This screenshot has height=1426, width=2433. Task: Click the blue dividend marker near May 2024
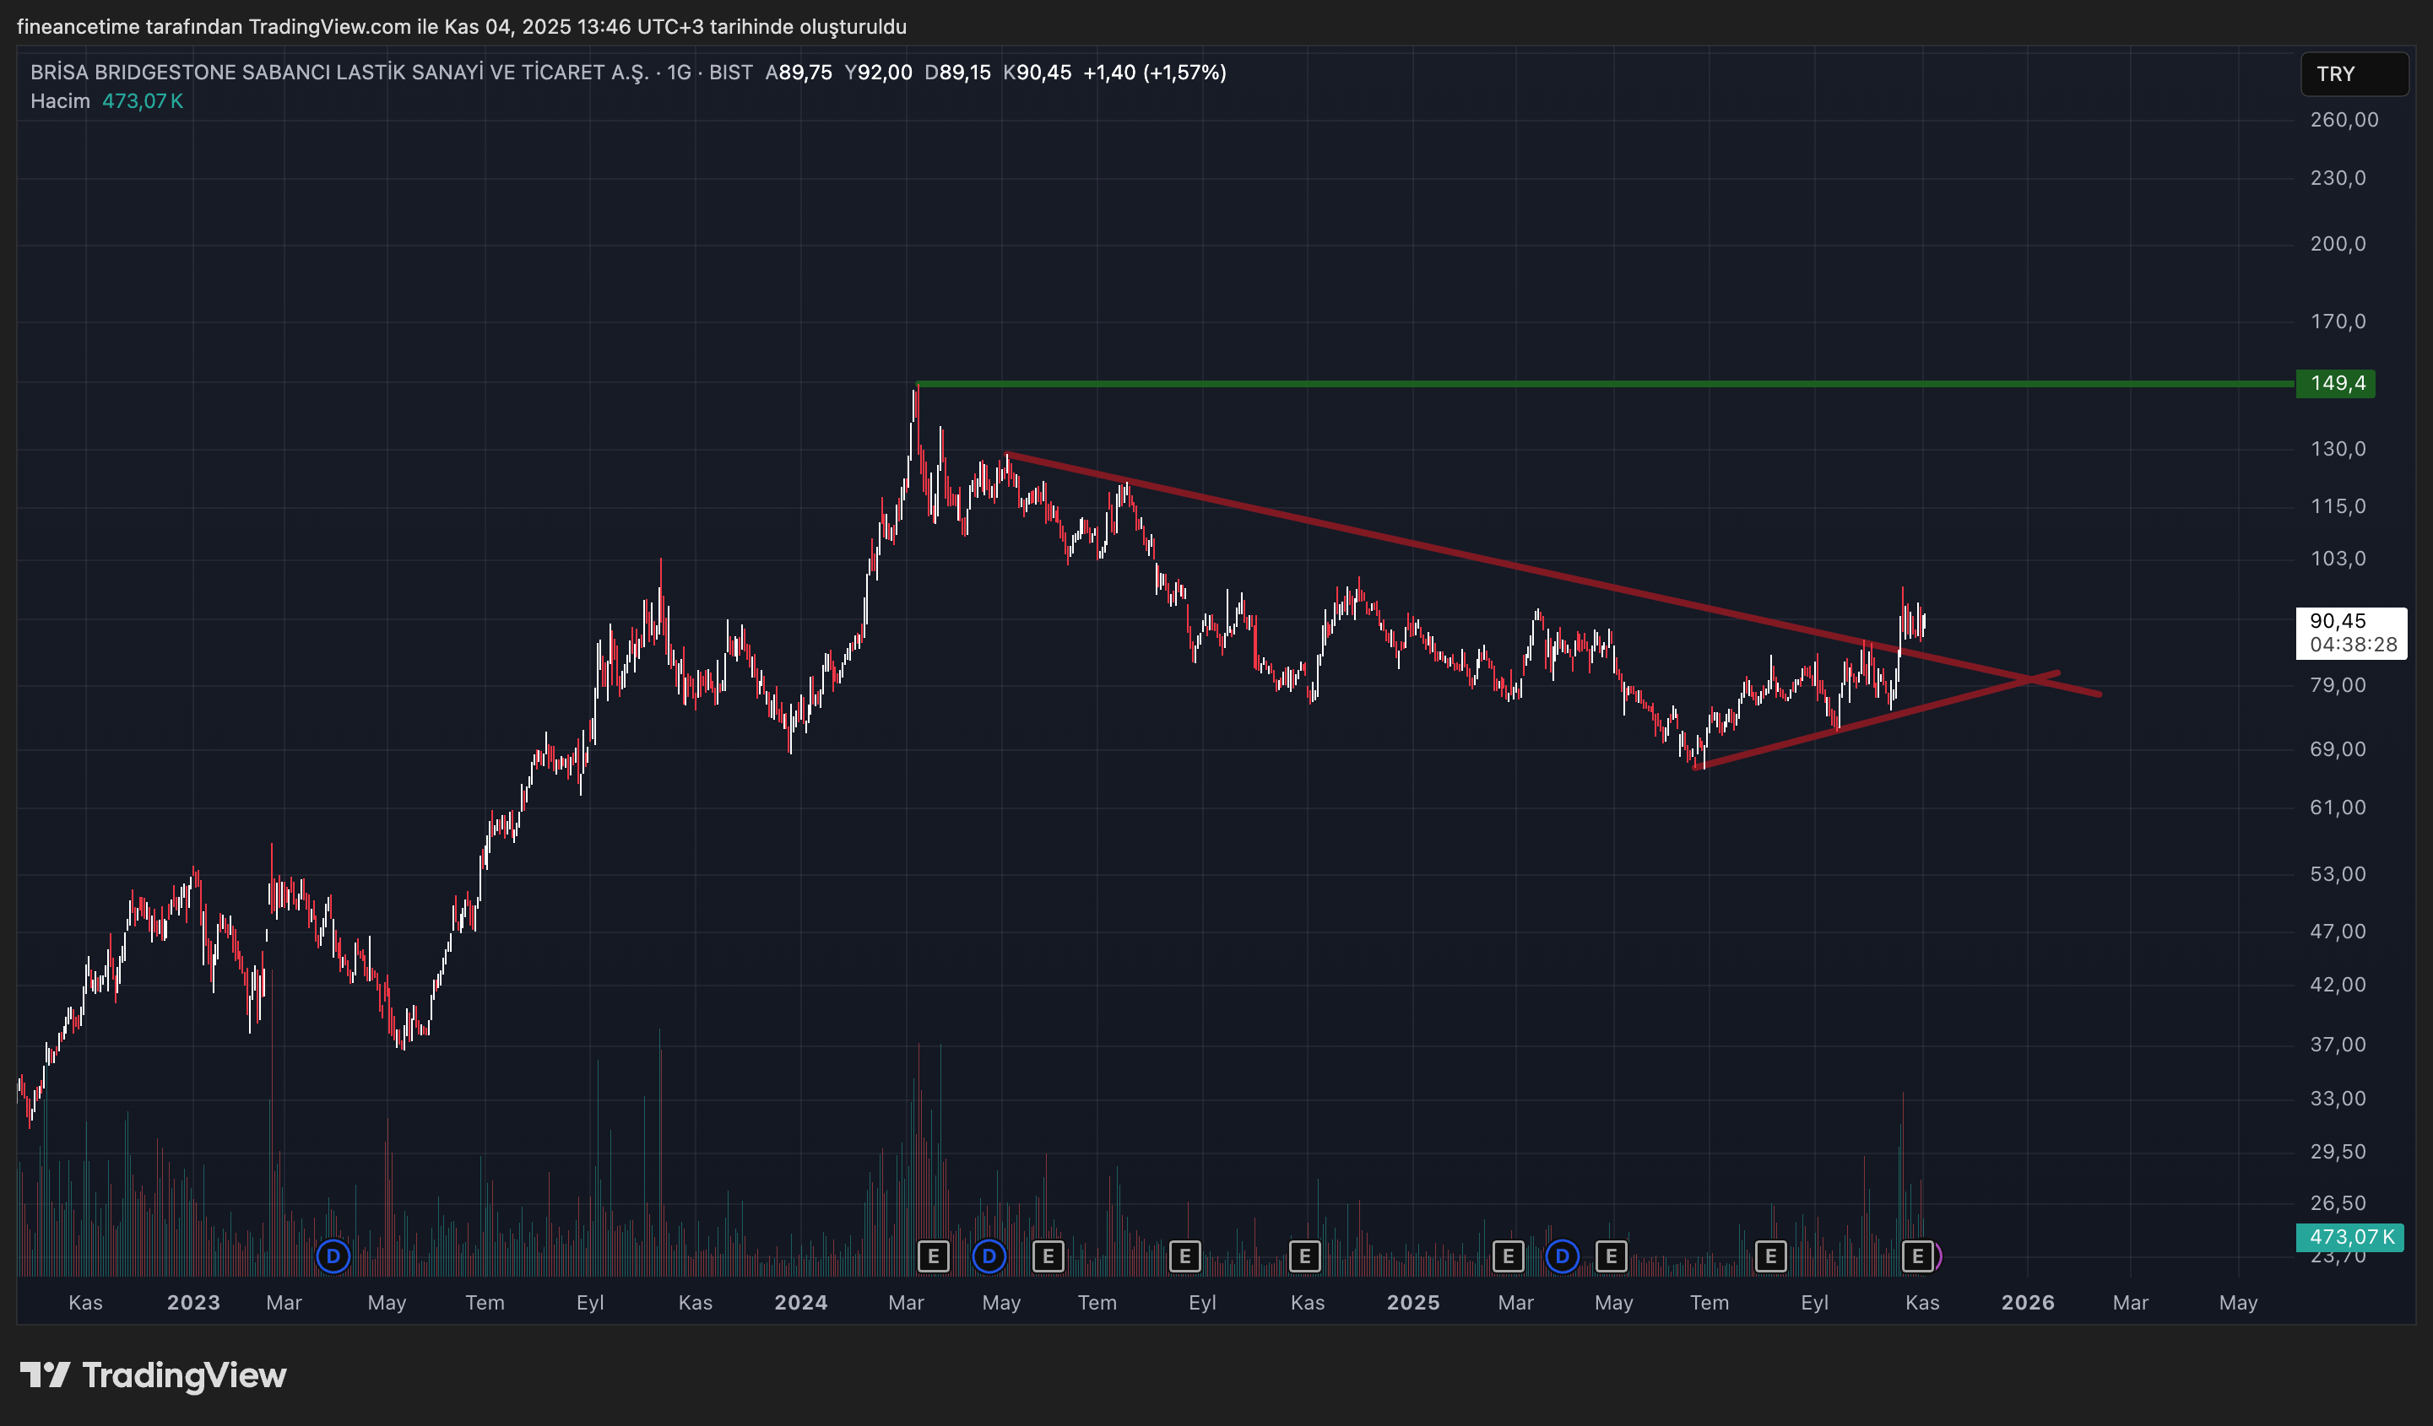pos(989,1256)
